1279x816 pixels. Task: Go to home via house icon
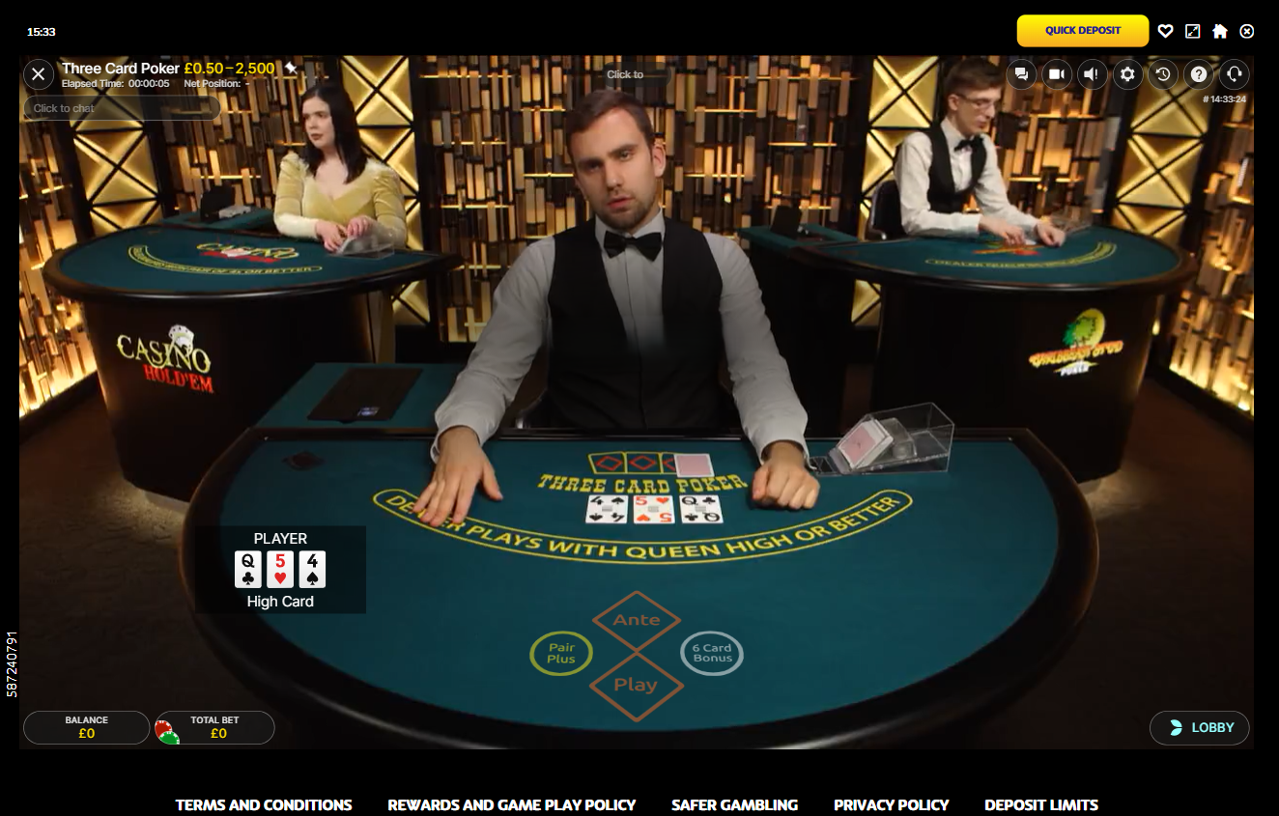1220,31
